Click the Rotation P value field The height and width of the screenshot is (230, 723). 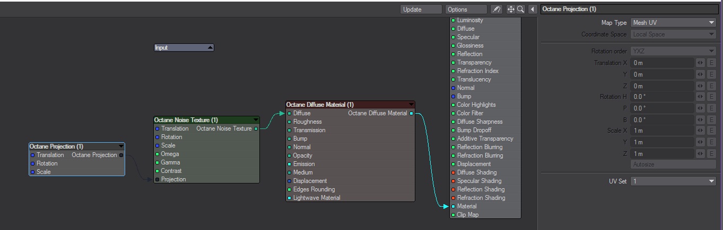tap(663, 108)
